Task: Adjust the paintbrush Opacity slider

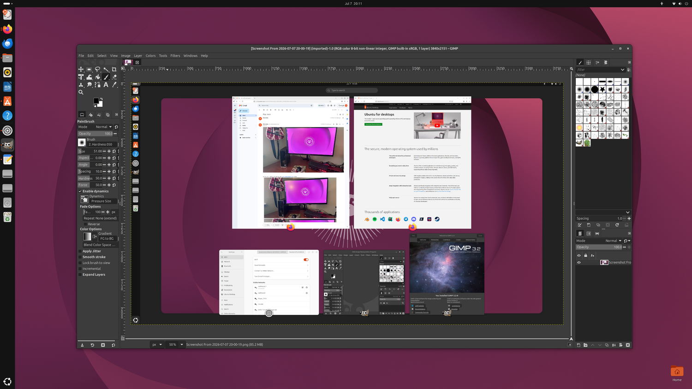Action: pyautogui.click(x=95, y=134)
